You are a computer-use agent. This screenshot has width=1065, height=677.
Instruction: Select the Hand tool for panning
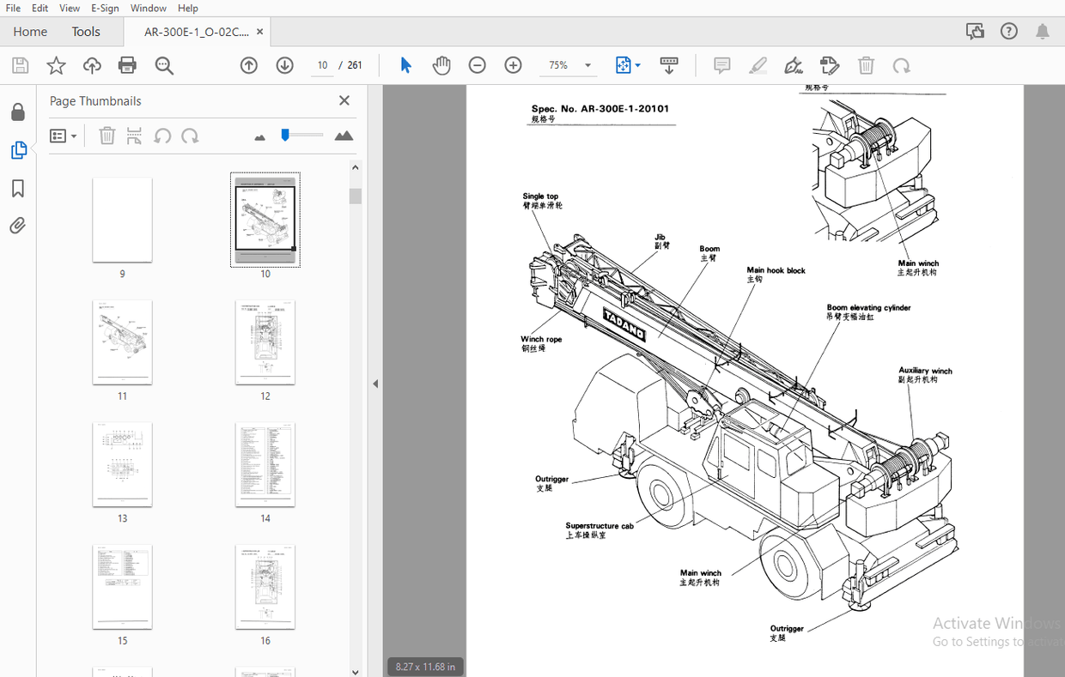click(441, 64)
